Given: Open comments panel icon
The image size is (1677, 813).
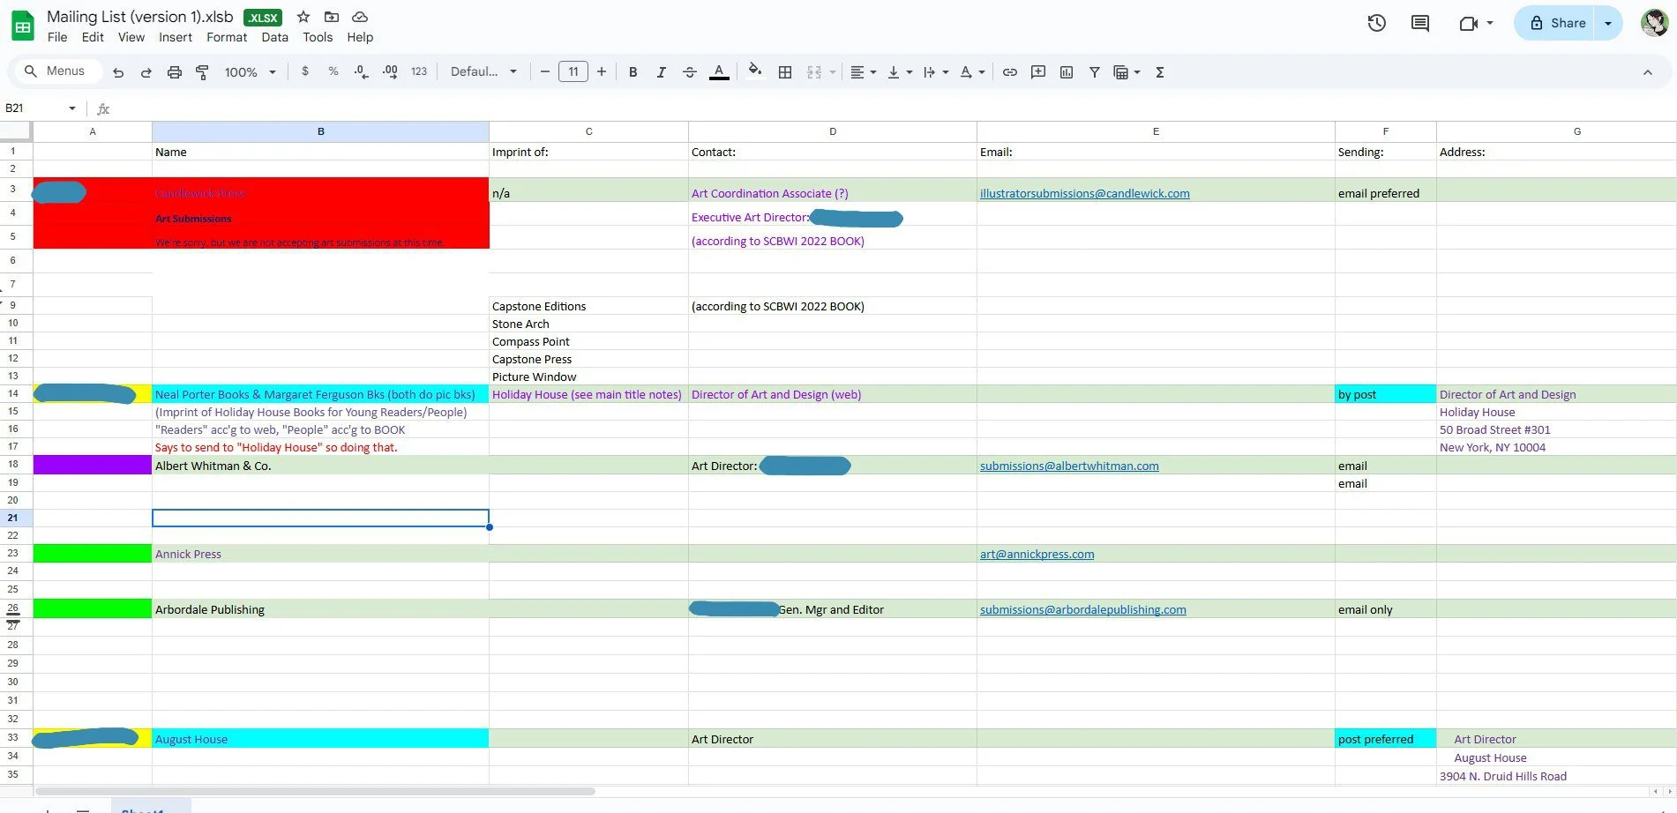Looking at the screenshot, I should (1420, 23).
